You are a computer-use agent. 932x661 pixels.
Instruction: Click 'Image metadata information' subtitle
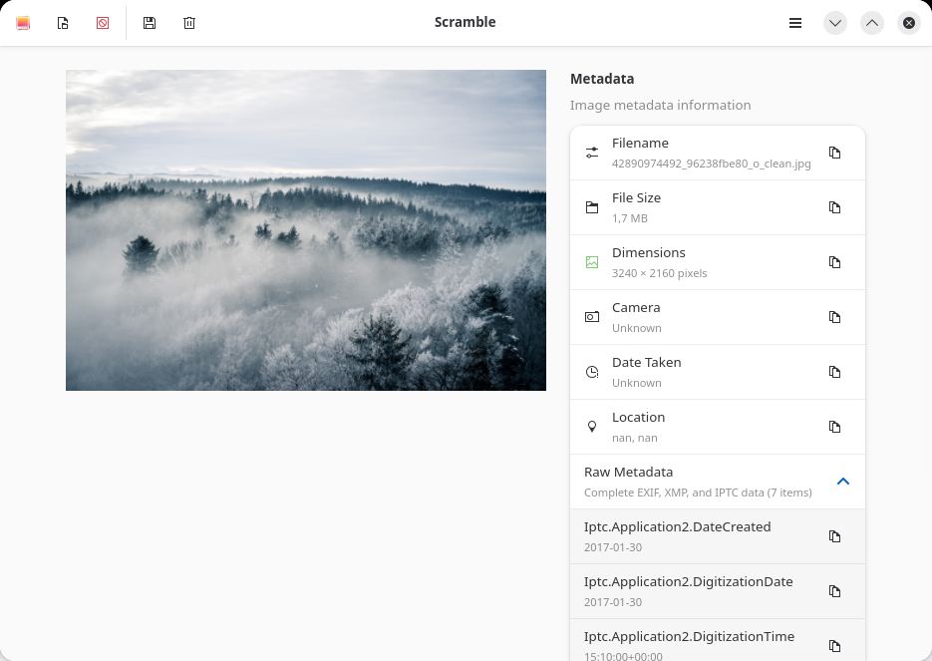point(660,106)
